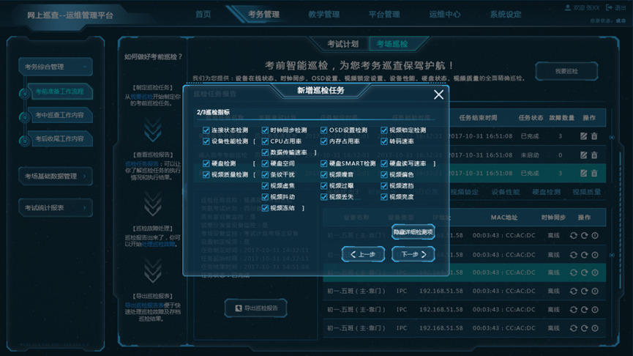Expand the 考试统计报表 sidebar group
The width and height of the screenshot is (633, 356).
pyautogui.click(x=55, y=207)
